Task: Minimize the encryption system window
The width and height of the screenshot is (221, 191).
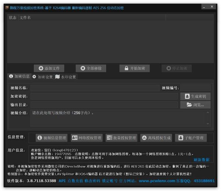Action: pyautogui.click(x=204, y=7)
